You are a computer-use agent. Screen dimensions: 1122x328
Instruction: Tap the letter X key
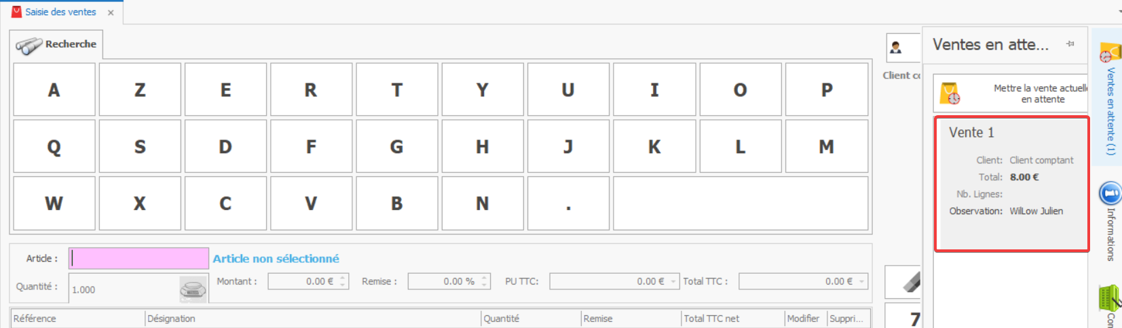coord(140,203)
